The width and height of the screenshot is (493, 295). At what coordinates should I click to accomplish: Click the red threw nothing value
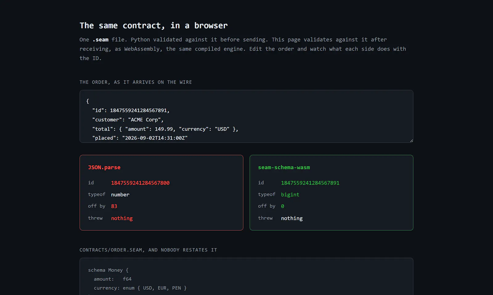(122, 218)
